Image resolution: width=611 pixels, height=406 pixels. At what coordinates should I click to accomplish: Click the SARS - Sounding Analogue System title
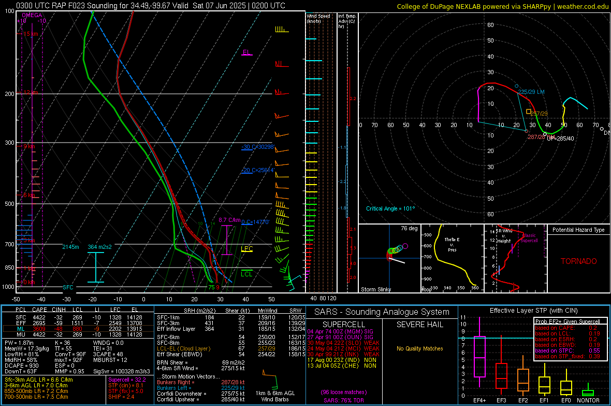382,312
